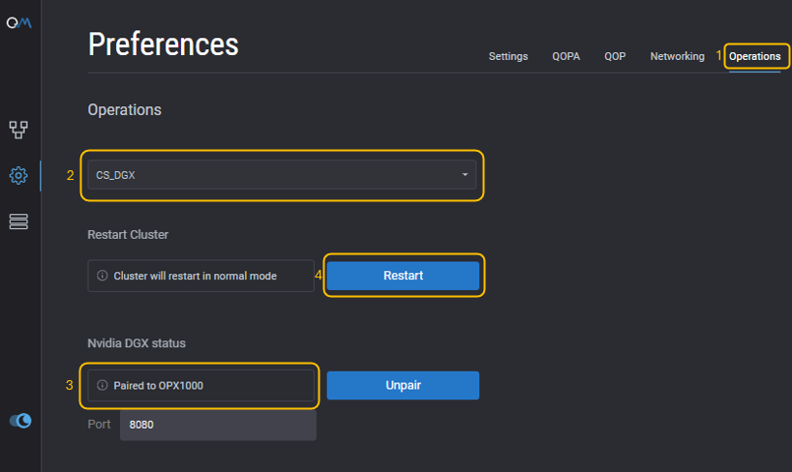The image size is (792, 472).
Task: Select the Networking tab
Action: [677, 56]
